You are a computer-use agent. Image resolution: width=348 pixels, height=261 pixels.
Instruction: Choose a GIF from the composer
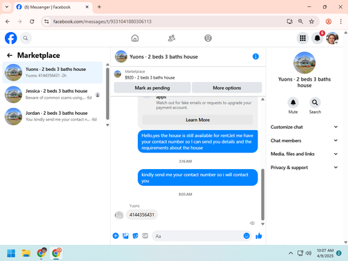tap(145, 236)
